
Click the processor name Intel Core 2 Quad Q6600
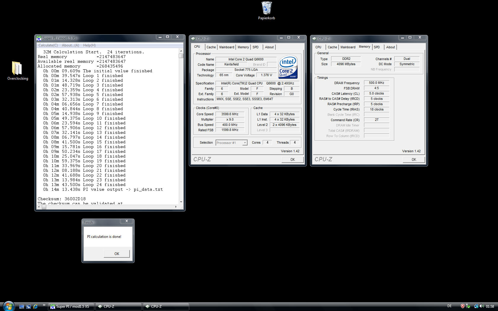(246, 59)
